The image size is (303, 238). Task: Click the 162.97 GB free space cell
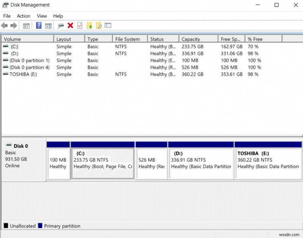click(231, 47)
